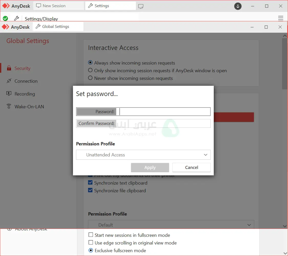Click into the Confirm Password field
Viewport: 288px width, 256px height.
click(x=163, y=123)
